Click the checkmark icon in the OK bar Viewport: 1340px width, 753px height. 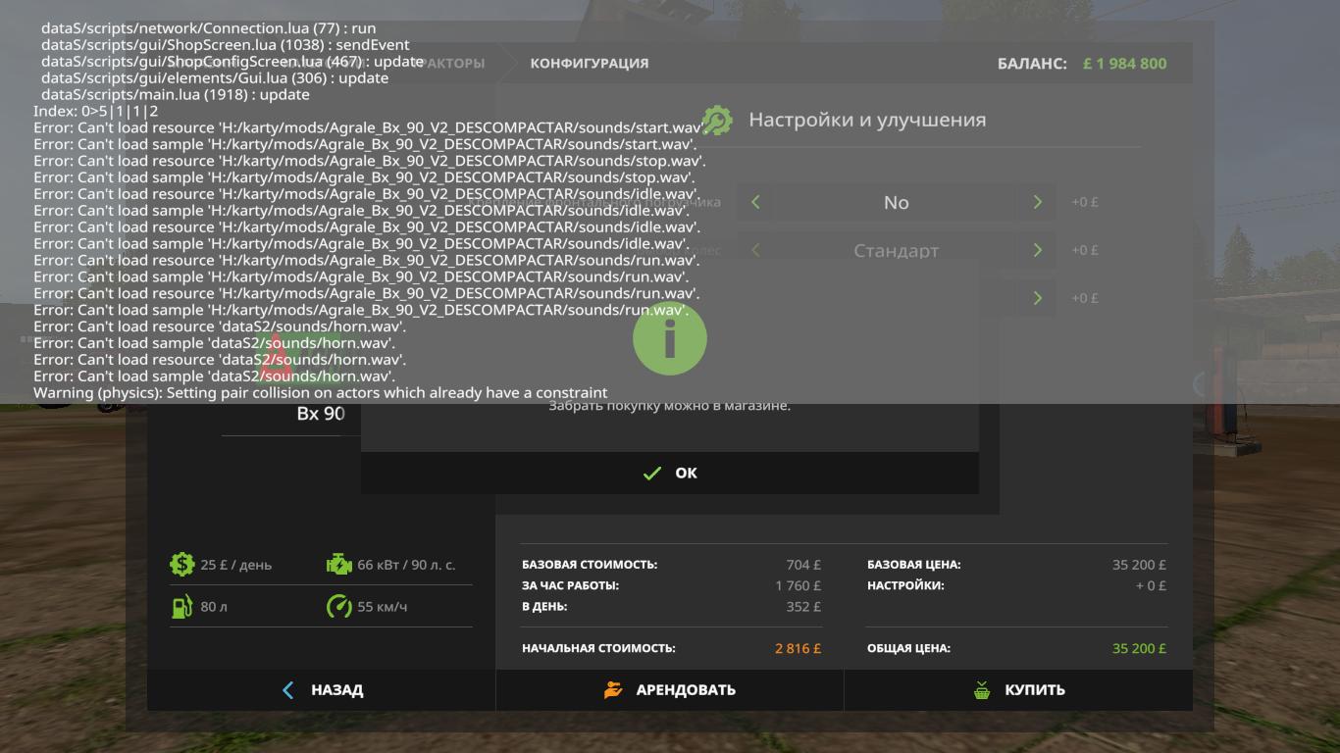[652, 474]
